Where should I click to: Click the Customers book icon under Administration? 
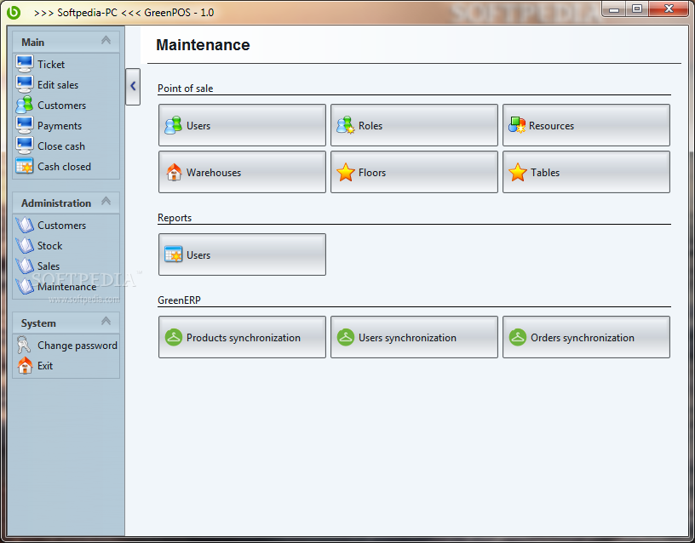(x=25, y=225)
